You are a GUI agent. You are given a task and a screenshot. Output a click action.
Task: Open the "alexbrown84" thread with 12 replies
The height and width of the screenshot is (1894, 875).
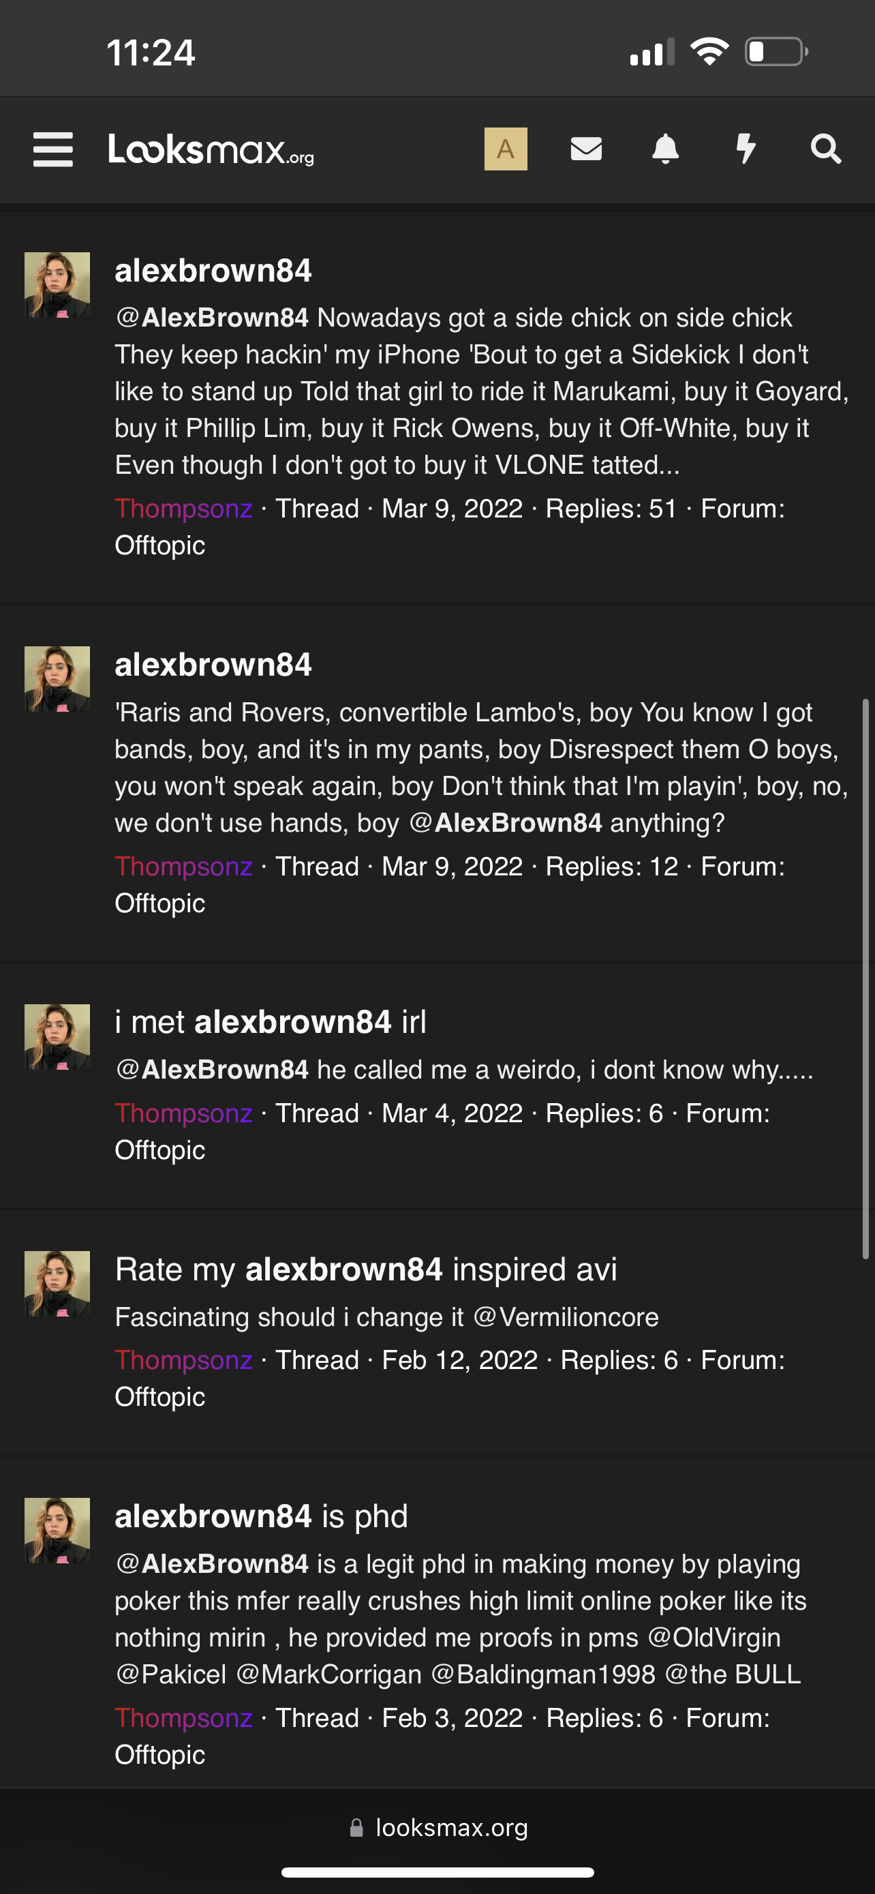tap(213, 665)
